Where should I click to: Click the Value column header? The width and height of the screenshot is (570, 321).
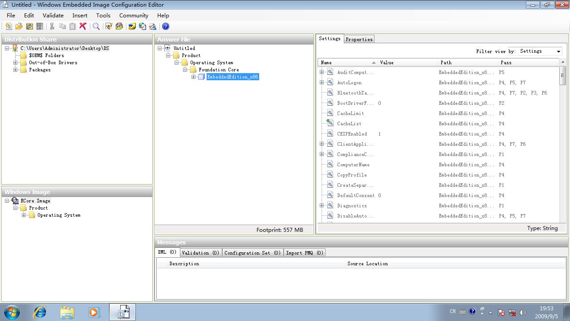408,62
